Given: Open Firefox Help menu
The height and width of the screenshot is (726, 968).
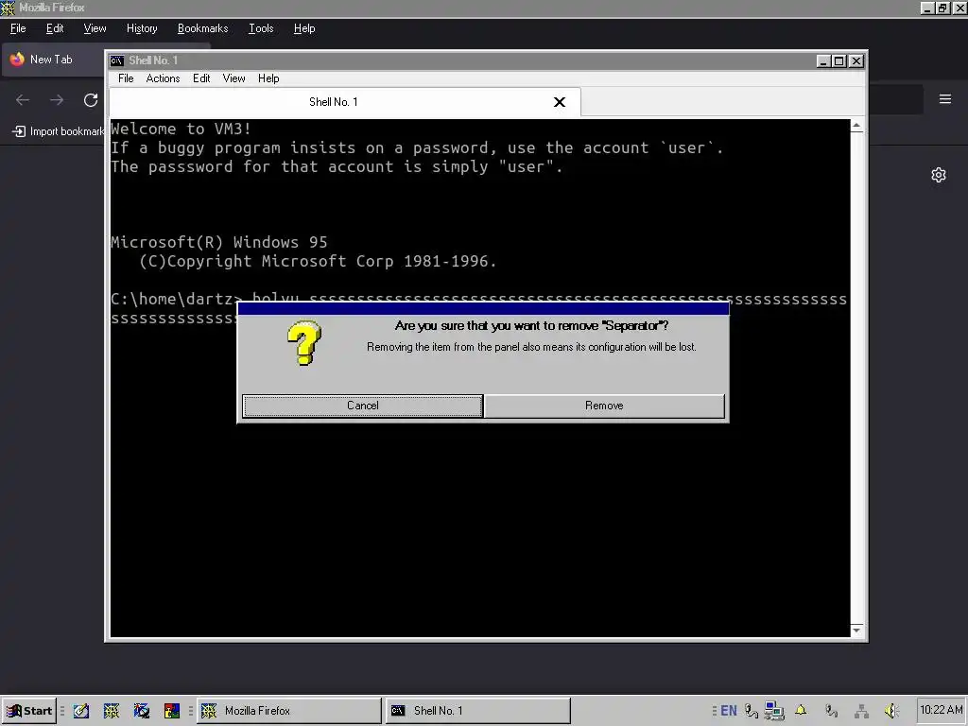Looking at the screenshot, I should point(304,28).
